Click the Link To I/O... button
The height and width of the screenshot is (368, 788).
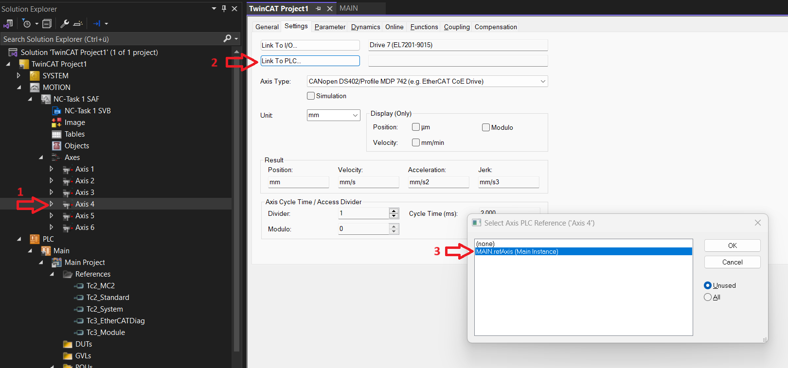point(310,45)
